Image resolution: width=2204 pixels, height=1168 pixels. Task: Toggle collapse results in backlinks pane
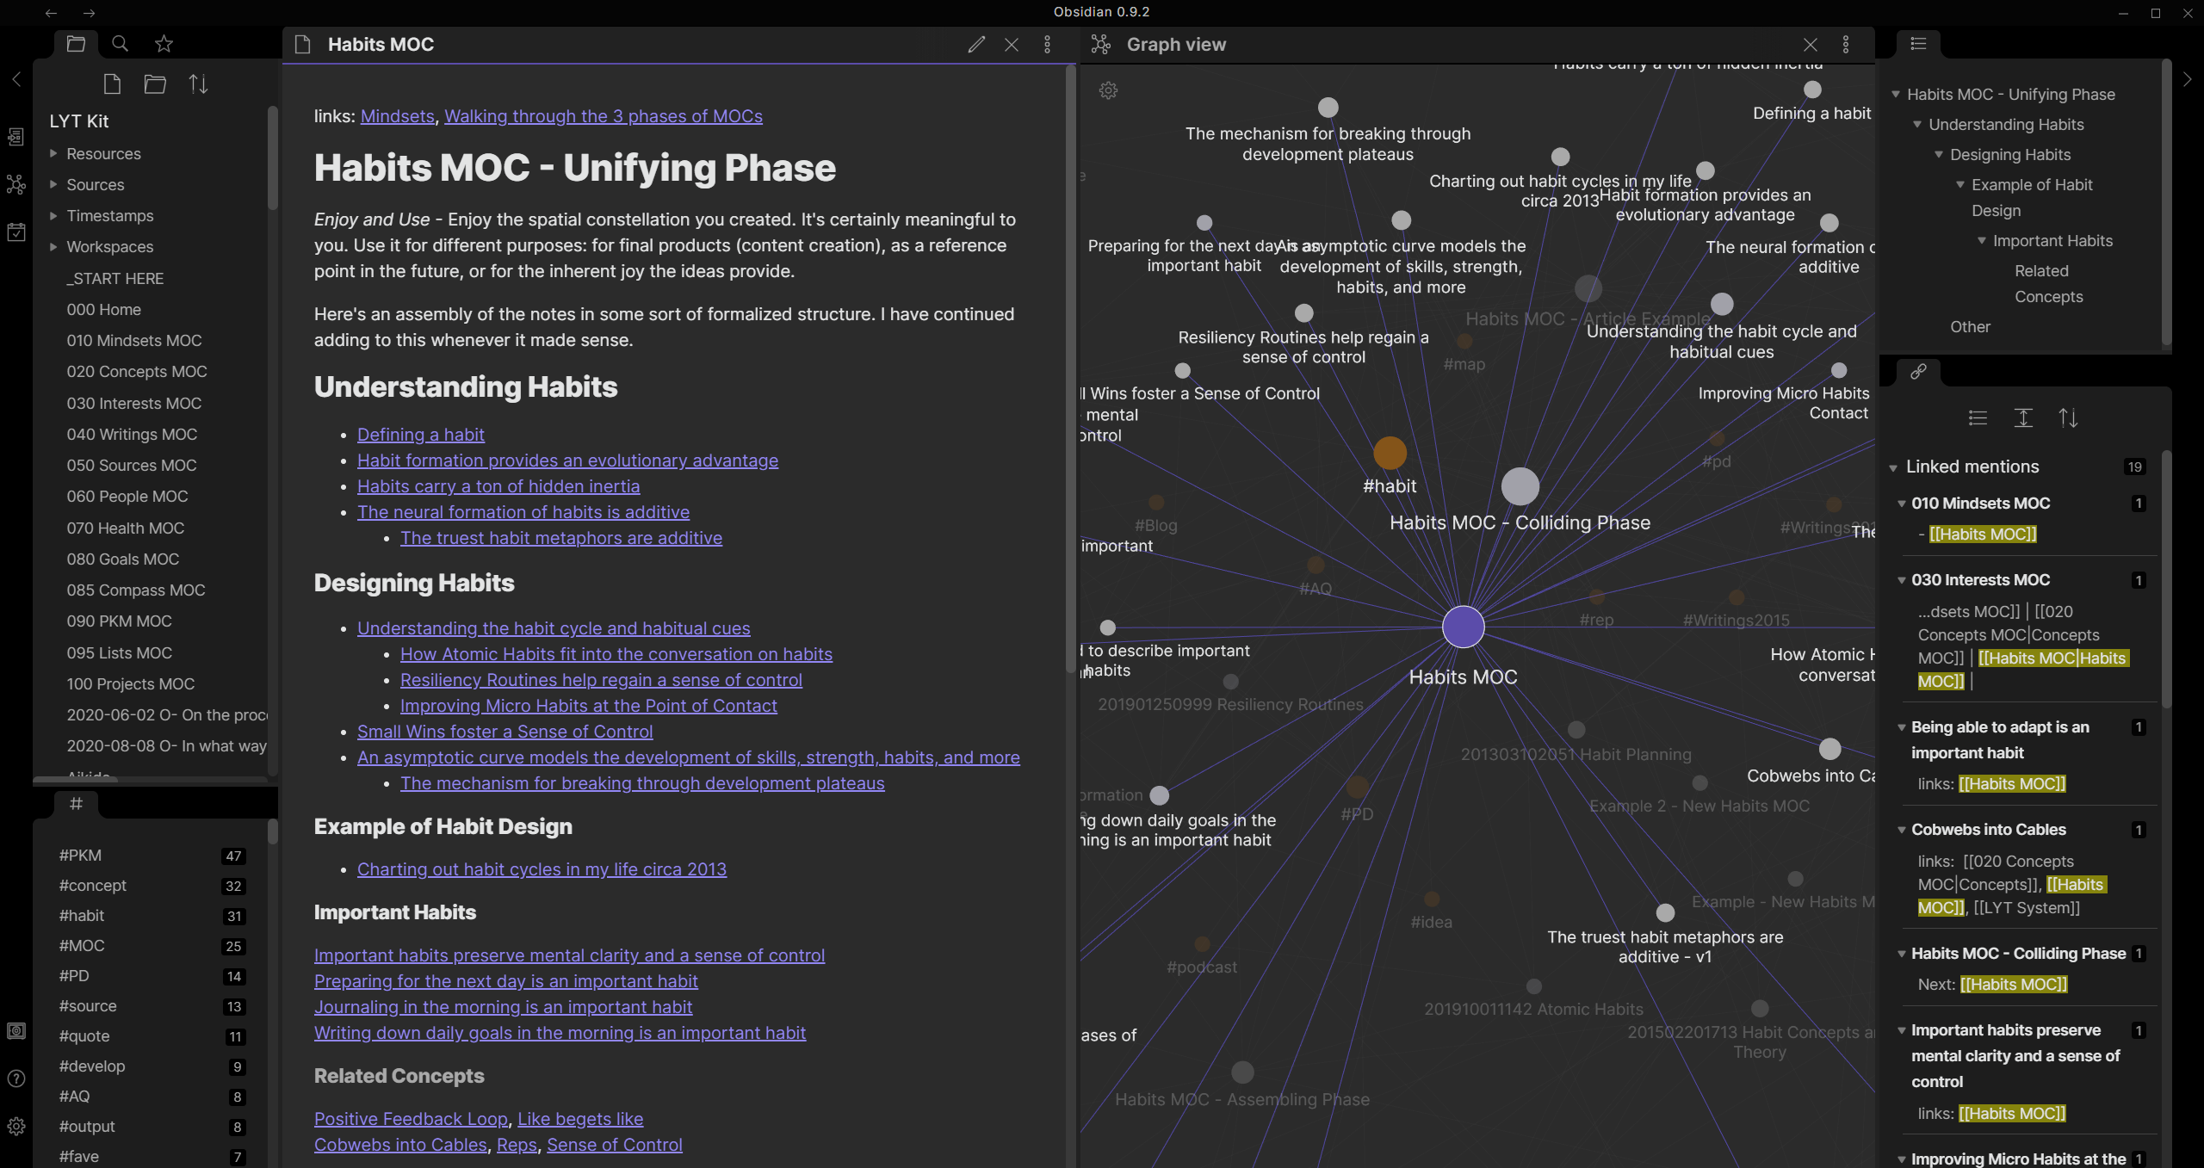[x=1978, y=418]
